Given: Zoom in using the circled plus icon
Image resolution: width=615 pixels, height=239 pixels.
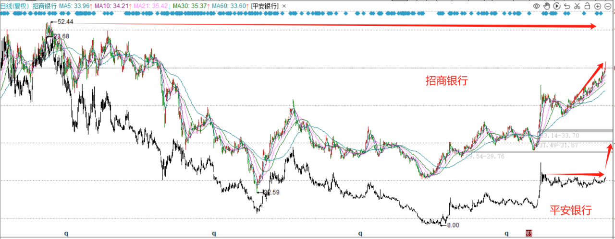Looking at the screenshot, I should (x=598, y=6).
